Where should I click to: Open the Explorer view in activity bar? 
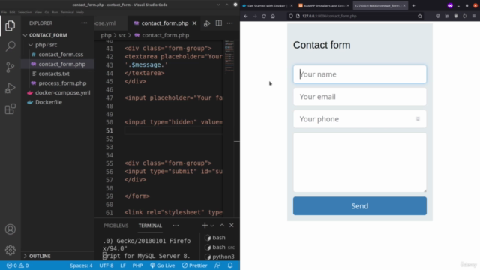pos(10,25)
